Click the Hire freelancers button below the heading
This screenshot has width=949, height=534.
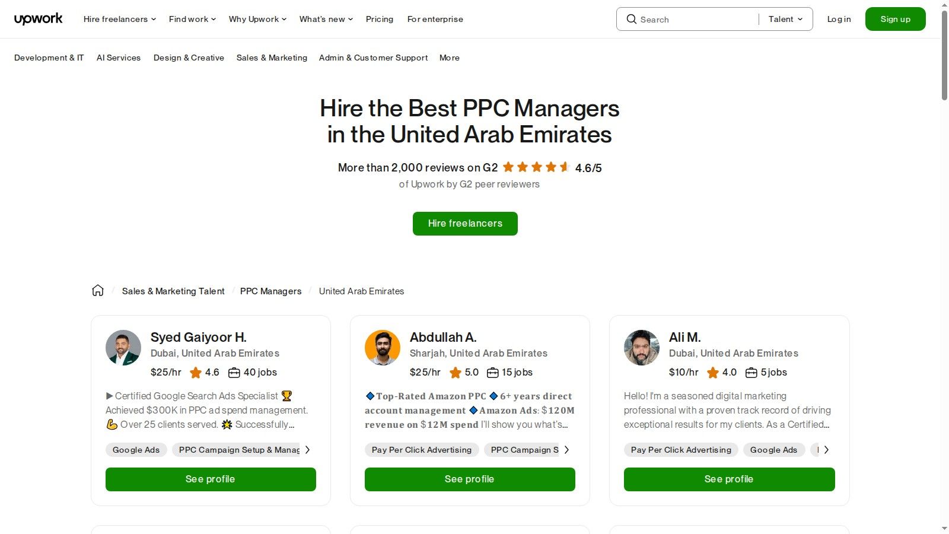[465, 223]
